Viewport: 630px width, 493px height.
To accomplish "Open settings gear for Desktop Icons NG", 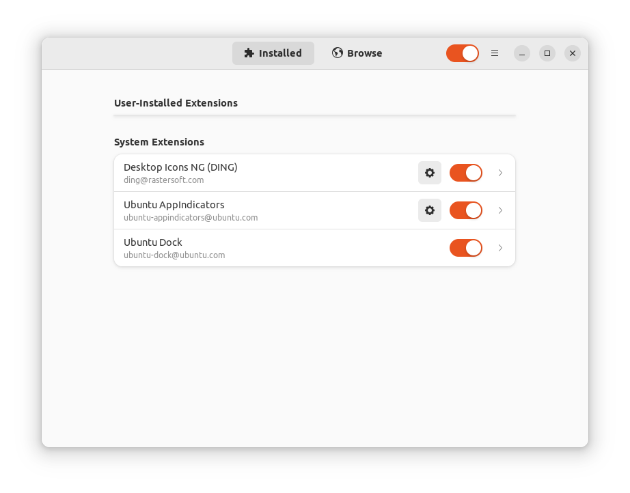I will click(x=430, y=173).
